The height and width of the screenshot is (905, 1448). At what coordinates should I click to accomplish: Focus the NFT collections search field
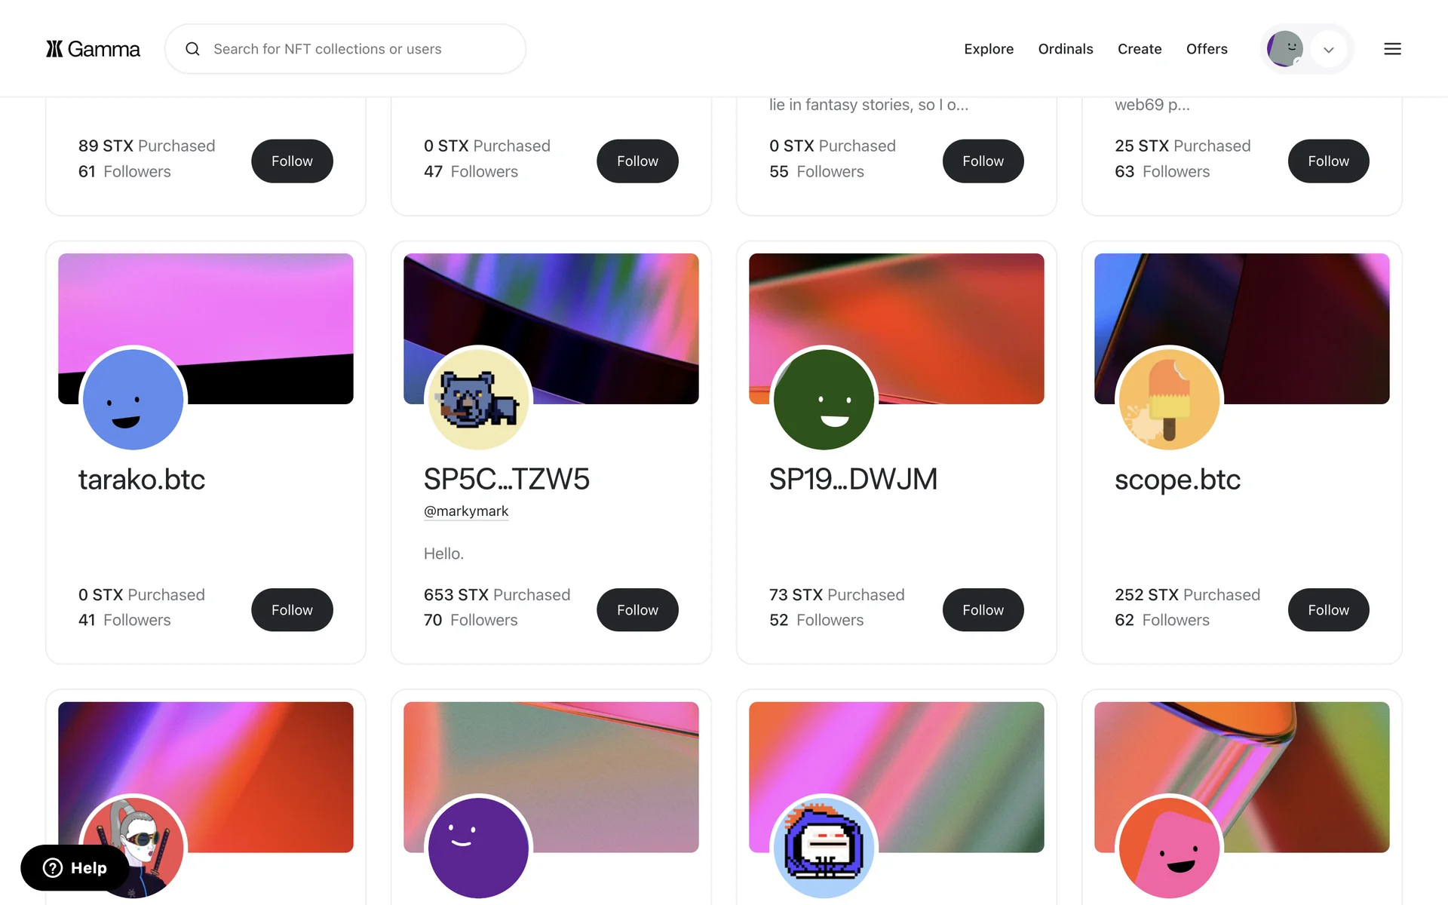345,49
